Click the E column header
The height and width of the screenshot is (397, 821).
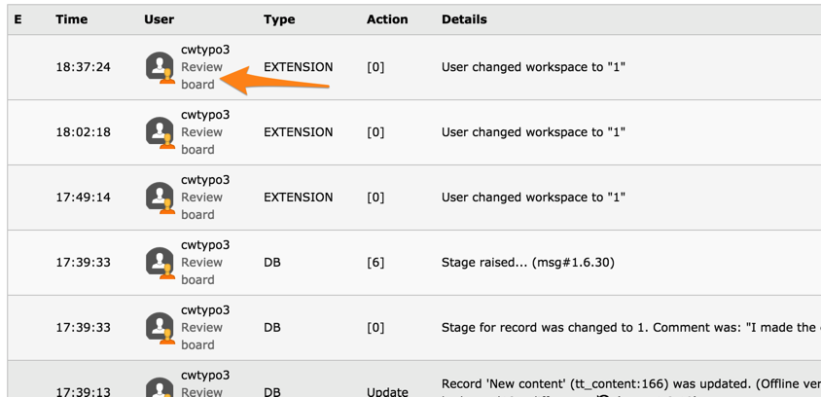click(18, 19)
